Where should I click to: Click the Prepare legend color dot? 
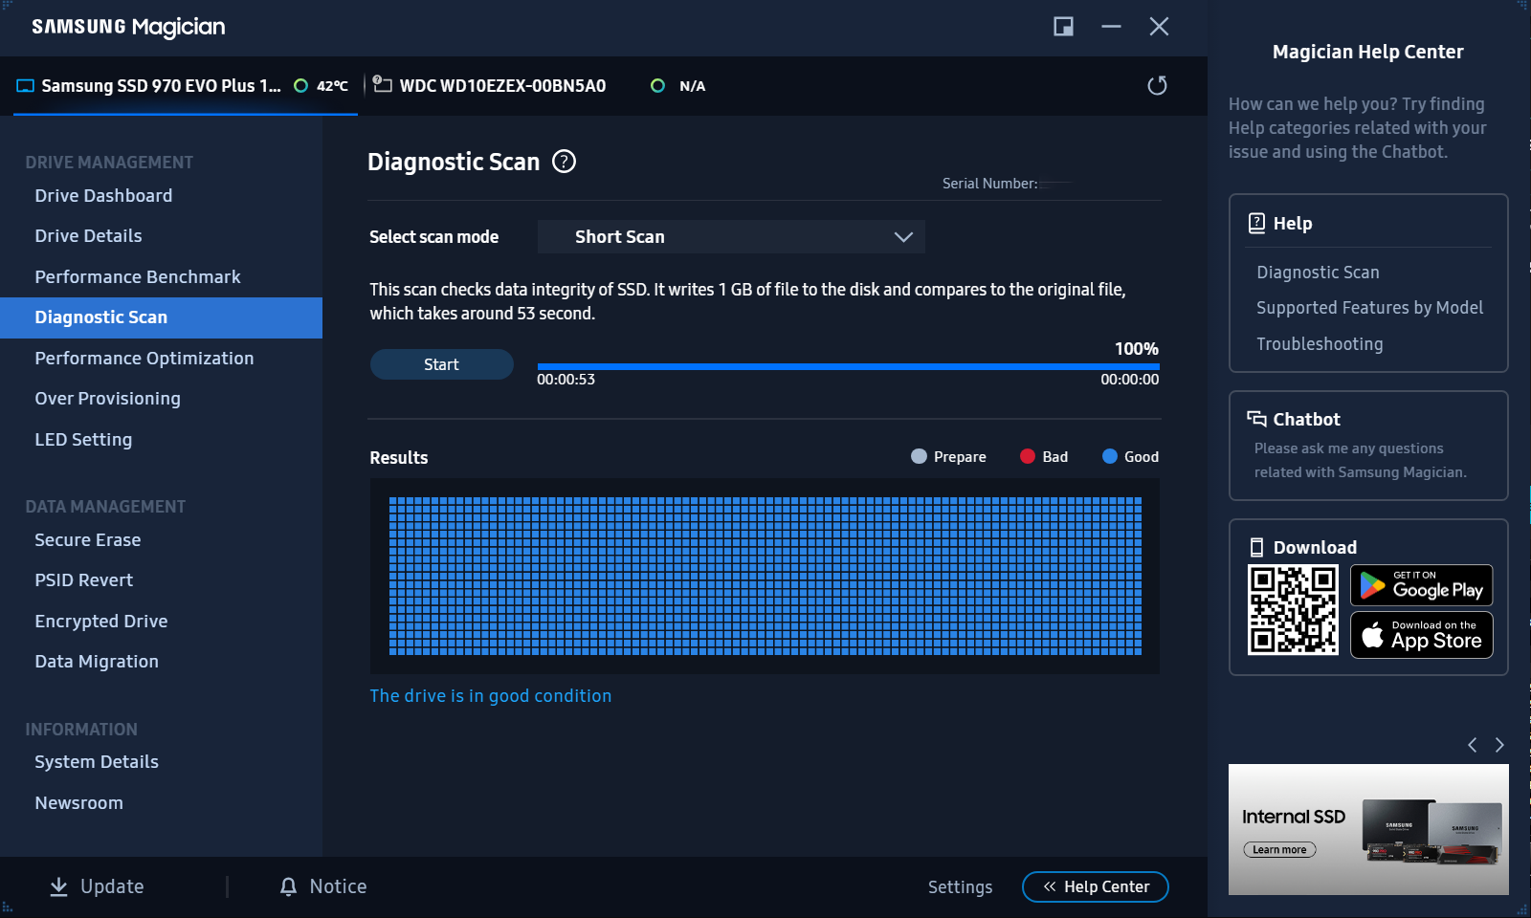tap(919, 456)
